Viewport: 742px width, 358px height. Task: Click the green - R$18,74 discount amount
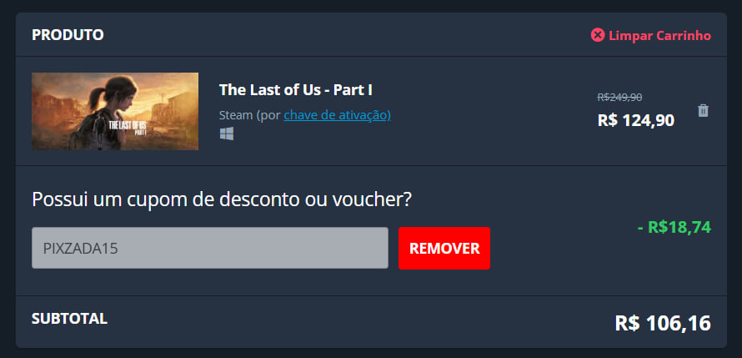click(674, 227)
